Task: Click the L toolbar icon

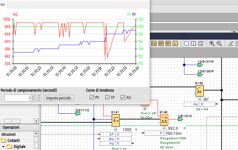Action: click(x=175, y=43)
